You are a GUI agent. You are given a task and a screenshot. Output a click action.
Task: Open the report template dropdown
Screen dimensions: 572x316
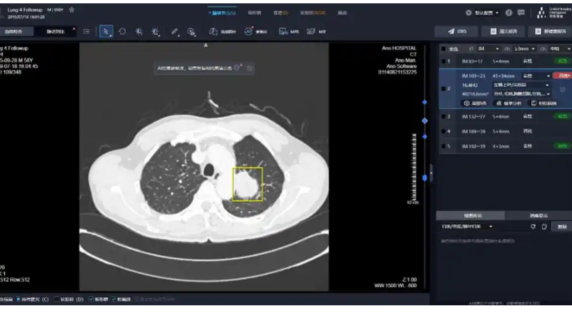[467, 226]
